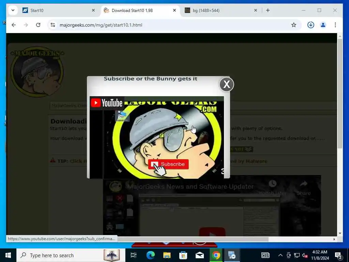Click Share on the dimmed video
The image size is (349, 262).
coord(304,188)
